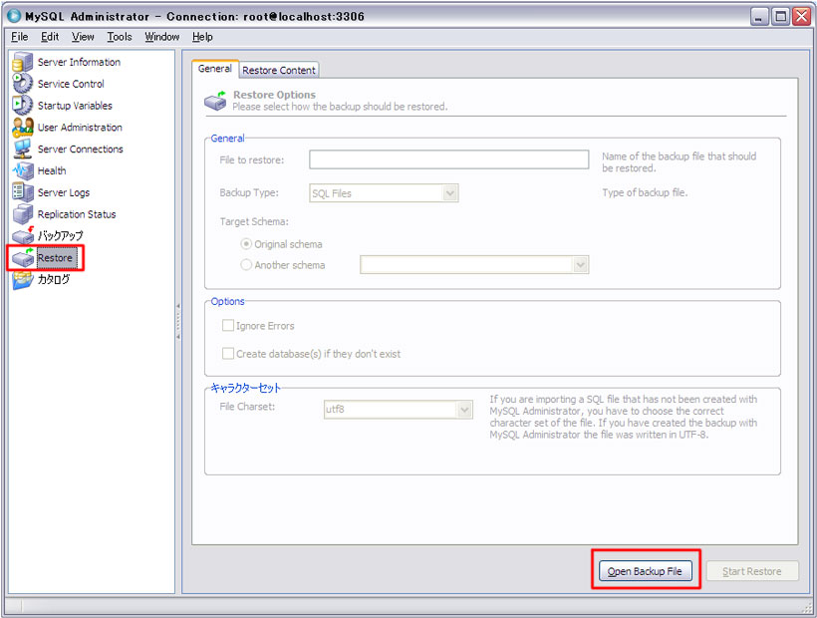Click the sidebar splitter collapse handle
Viewport: 817px width, 618px height.
(x=178, y=321)
